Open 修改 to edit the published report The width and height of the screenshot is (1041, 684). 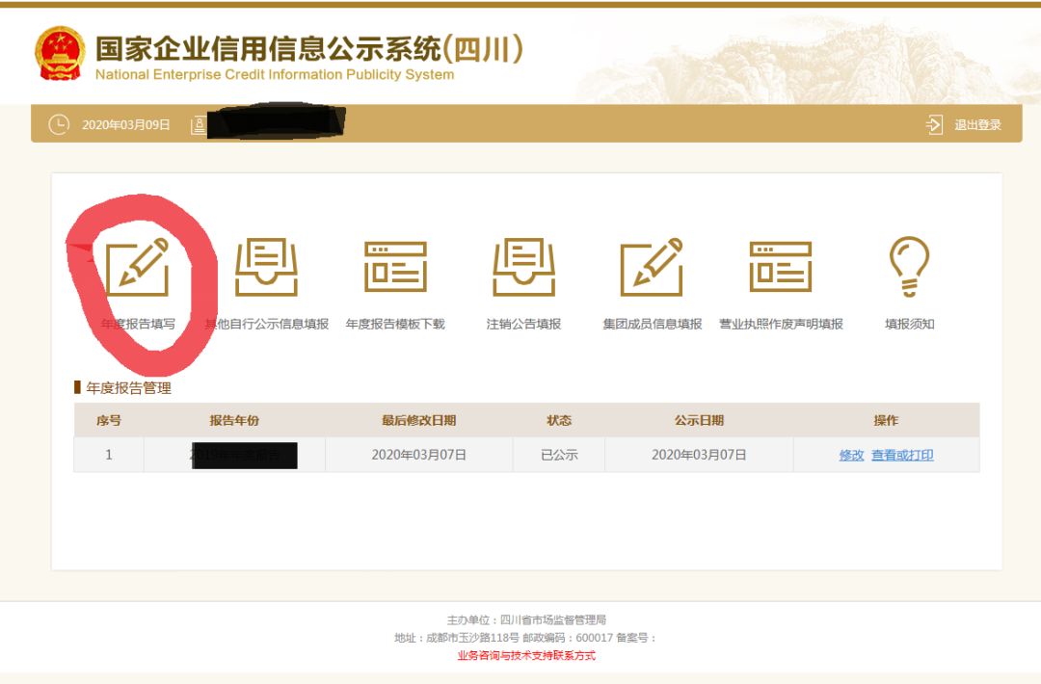pyautogui.click(x=850, y=454)
